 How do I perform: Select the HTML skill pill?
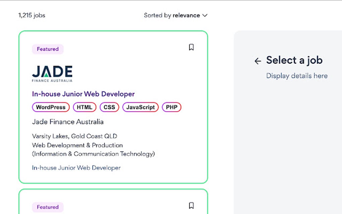84,107
